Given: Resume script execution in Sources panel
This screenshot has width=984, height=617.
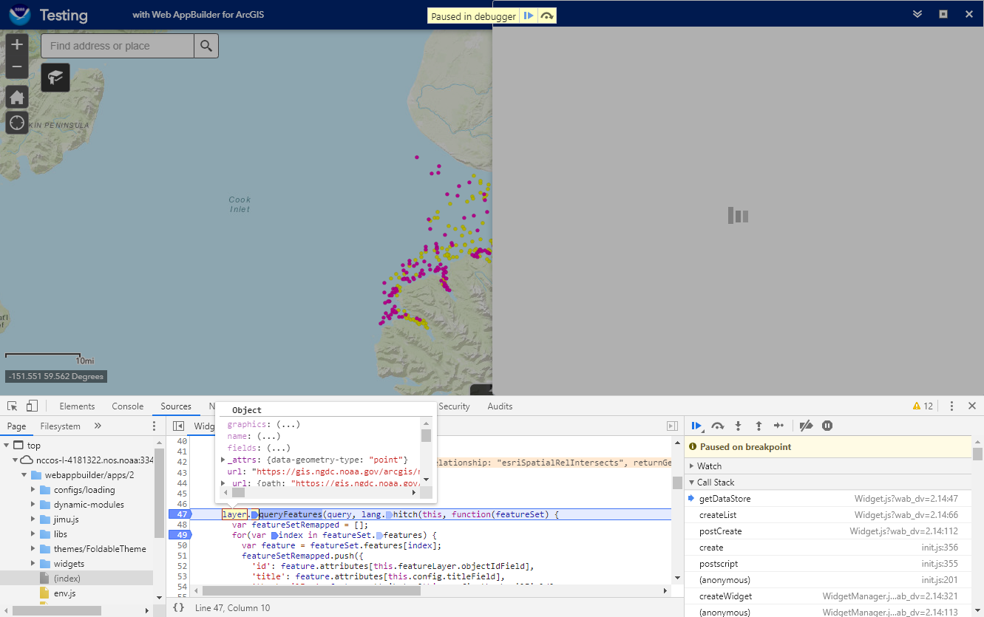Looking at the screenshot, I should point(696,426).
